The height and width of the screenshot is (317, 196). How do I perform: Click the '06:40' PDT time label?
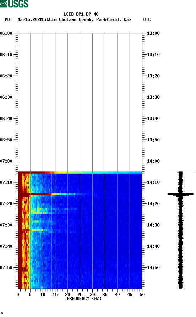tap(6, 119)
